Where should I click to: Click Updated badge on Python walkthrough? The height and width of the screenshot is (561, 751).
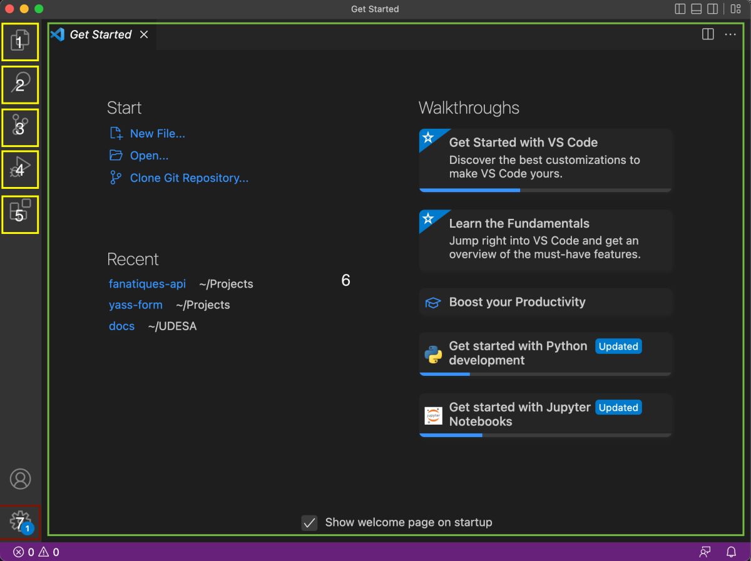618,346
